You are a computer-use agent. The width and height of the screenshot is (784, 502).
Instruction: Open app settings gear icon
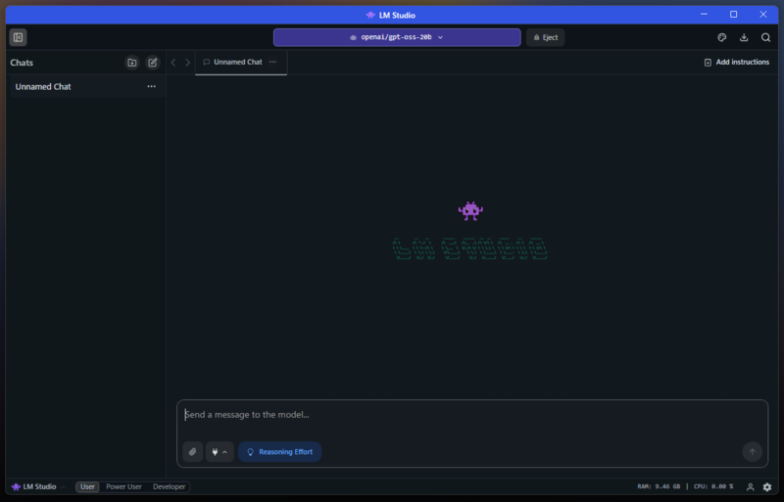point(767,486)
